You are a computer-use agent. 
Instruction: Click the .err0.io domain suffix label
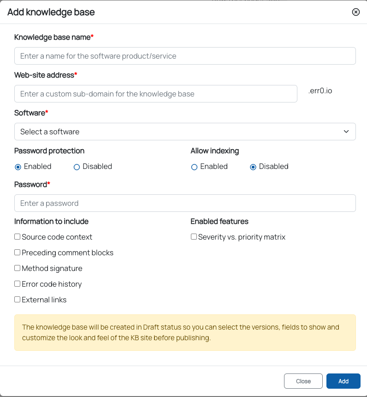point(320,91)
